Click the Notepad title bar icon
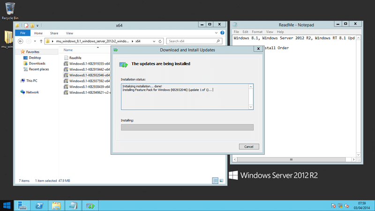375x211 pixels. coord(235,25)
